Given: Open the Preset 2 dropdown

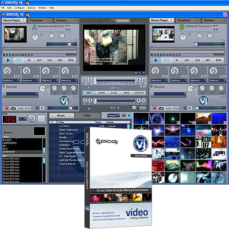Looking at the screenshot, I should pyautogui.click(x=114, y=115).
